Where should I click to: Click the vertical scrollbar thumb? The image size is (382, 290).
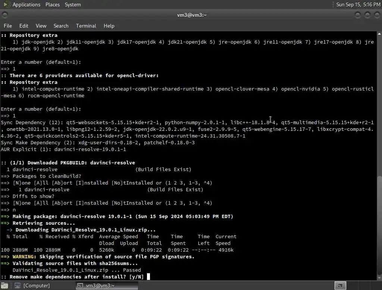[379, 225]
